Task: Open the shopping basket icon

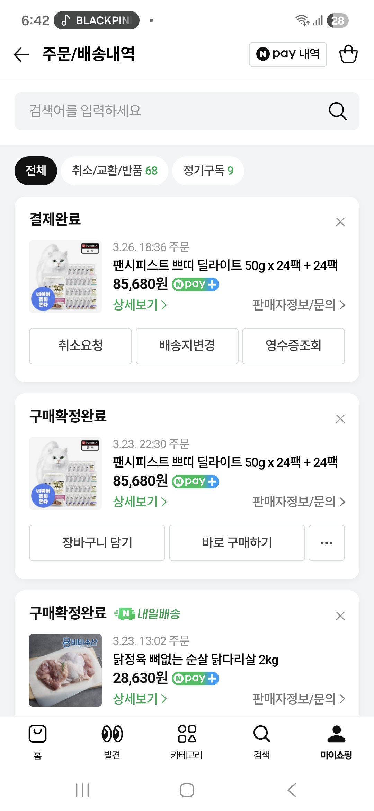Action: (348, 54)
